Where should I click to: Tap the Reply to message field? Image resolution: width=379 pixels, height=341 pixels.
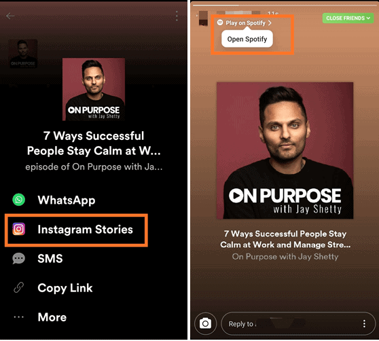click(x=298, y=324)
